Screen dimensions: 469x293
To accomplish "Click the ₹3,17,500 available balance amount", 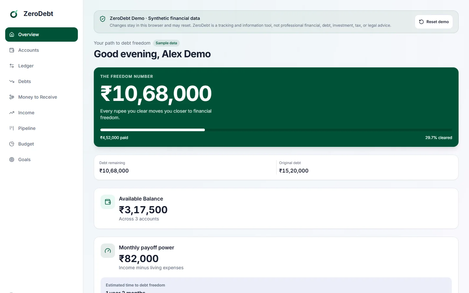I will (x=143, y=210).
